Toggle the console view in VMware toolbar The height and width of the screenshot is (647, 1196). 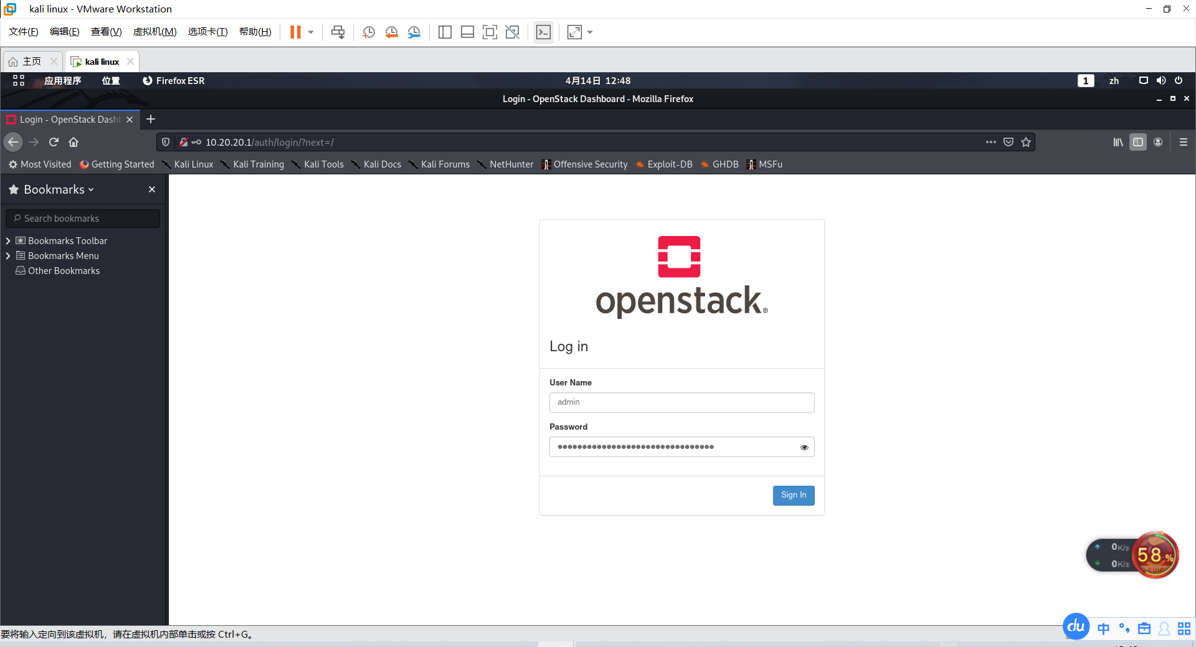pos(543,32)
